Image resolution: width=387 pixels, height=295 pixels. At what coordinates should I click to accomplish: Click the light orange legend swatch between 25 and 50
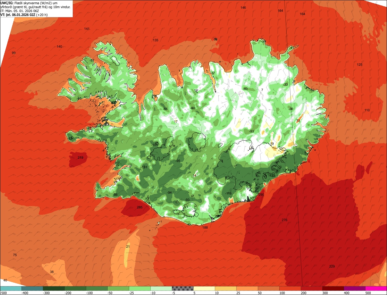tap(247, 288)
